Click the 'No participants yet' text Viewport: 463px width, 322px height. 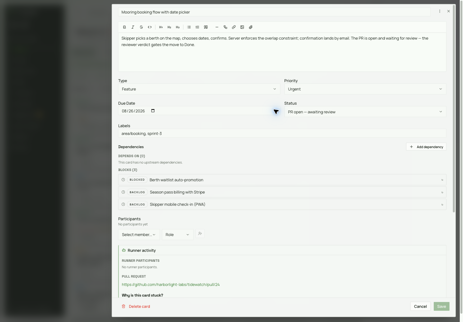[x=133, y=224]
